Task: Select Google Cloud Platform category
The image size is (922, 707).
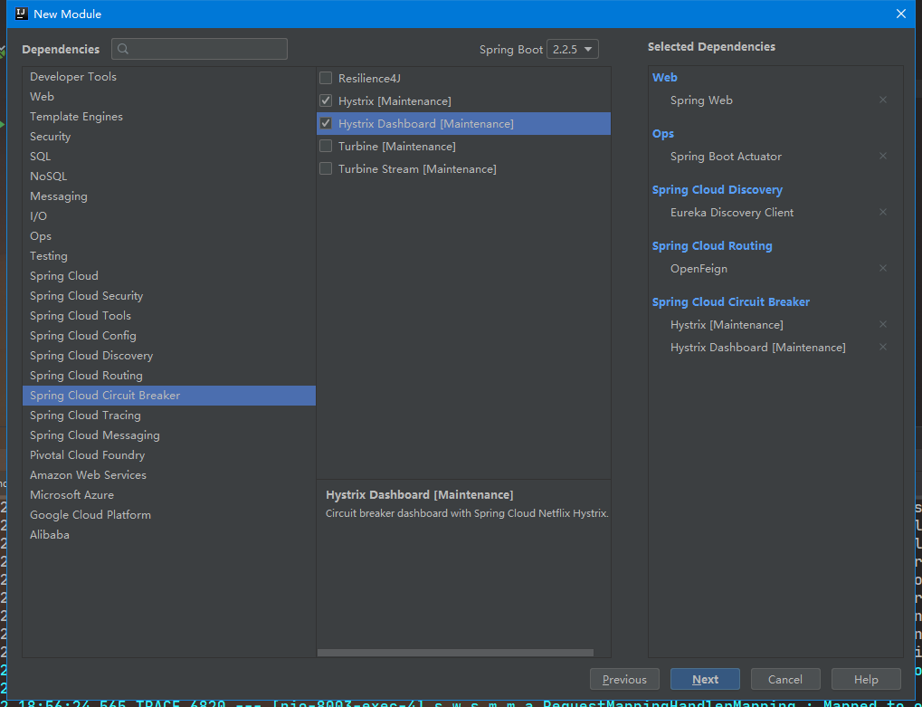Action: (169, 515)
